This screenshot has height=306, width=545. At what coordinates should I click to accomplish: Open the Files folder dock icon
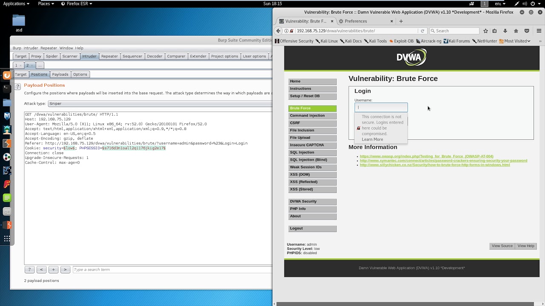[7, 102]
